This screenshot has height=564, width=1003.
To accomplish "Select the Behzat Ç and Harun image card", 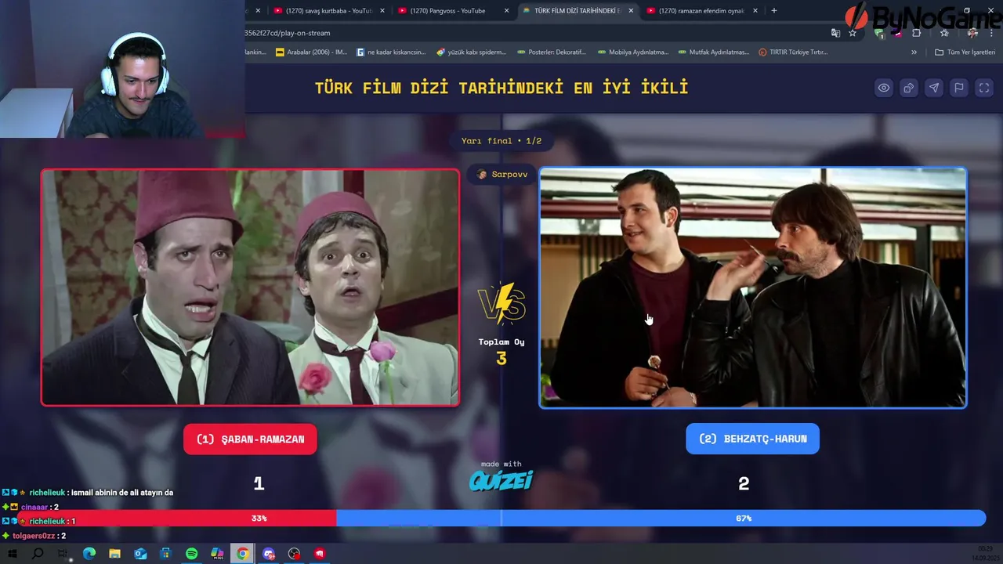I will pyautogui.click(x=753, y=287).
